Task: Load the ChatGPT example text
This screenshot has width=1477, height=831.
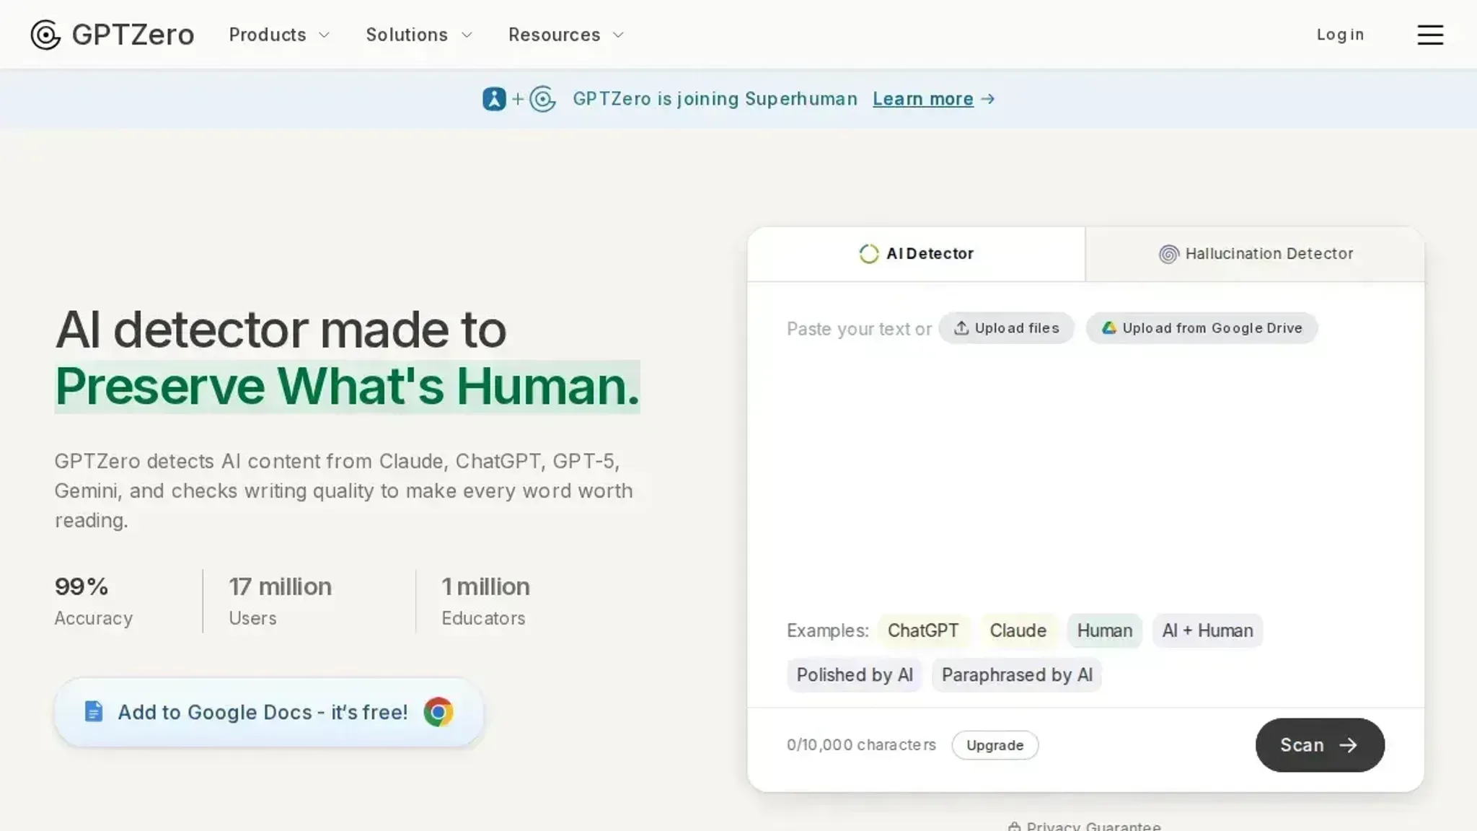Action: (x=923, y=630)
